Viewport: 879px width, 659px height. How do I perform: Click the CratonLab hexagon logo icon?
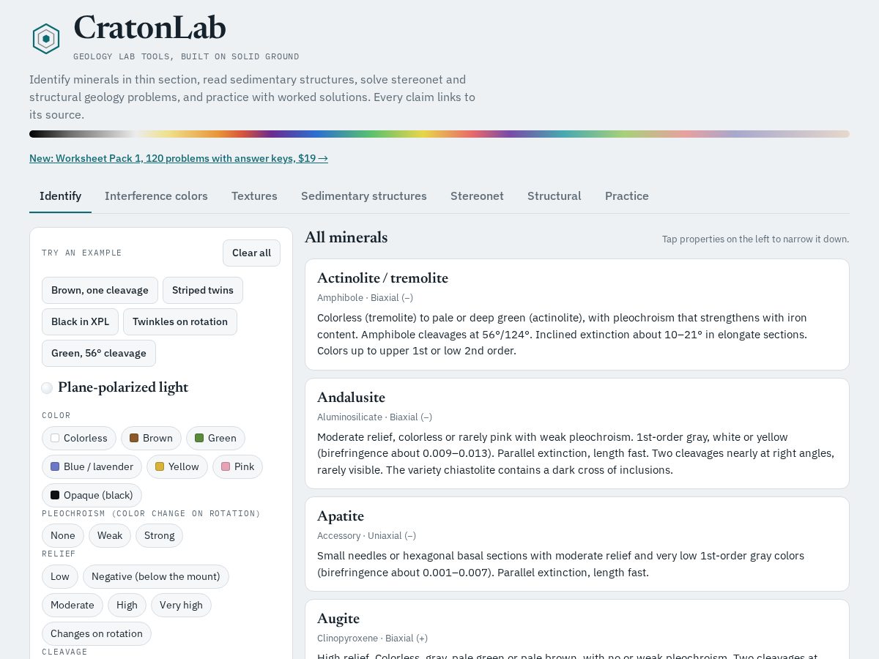(45, 39)
